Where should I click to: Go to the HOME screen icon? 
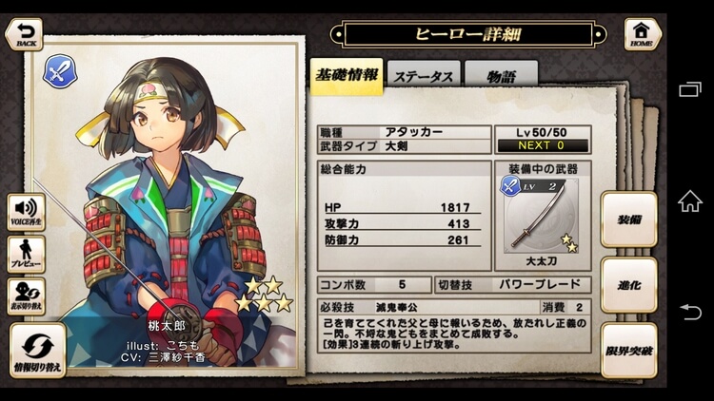coord(642,33)
